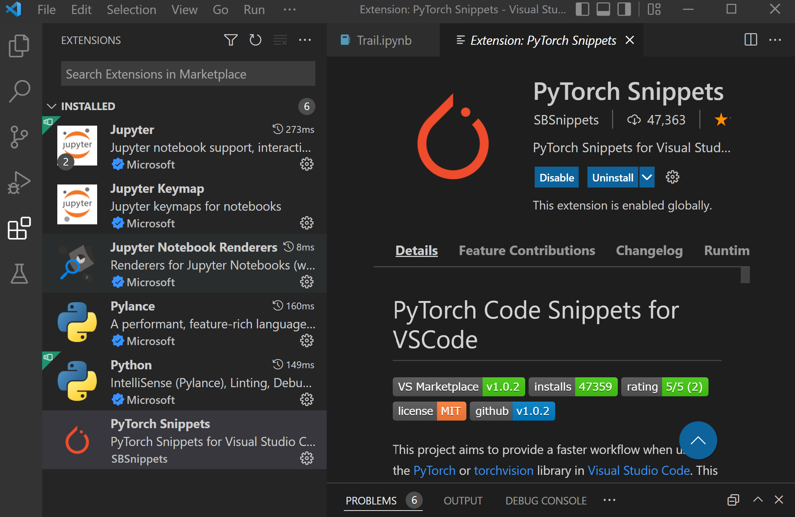Image resolution: width=795 pixels, height=517 pixels.
Task: Click the Extensions sidebar icon
Action: click(x=17, y=227)
